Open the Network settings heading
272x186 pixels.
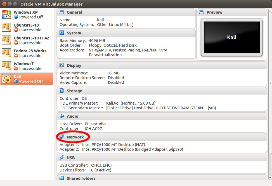click(x=75, y=137)
